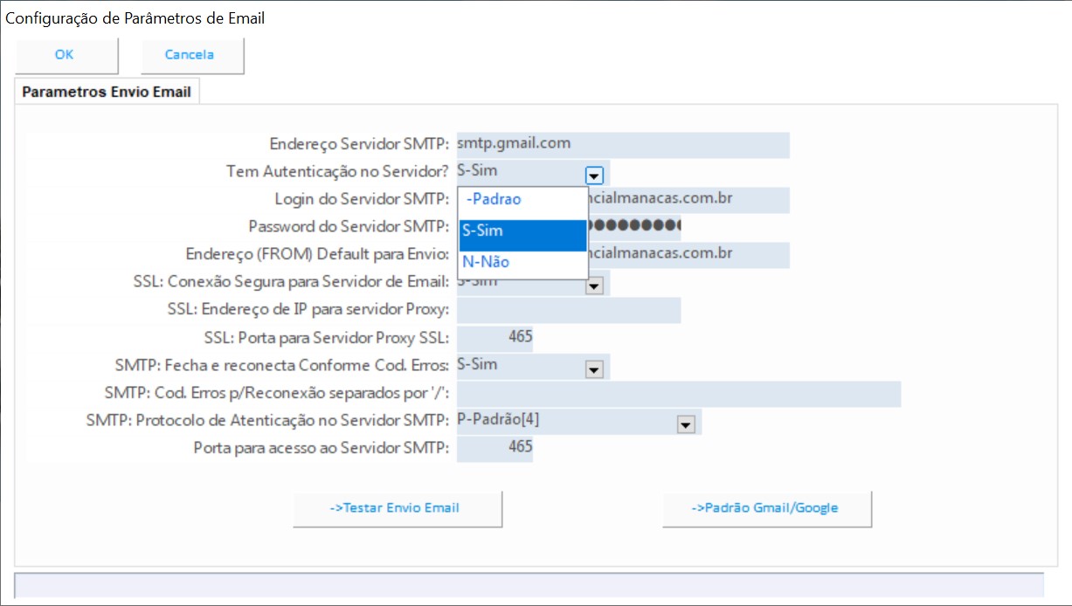Click the Endereço (FROM) Default para Envio field
Screen dimensions: 1072x606
pos(688,255)
